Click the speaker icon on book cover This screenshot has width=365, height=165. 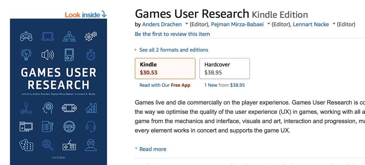[x=48, y=55]
